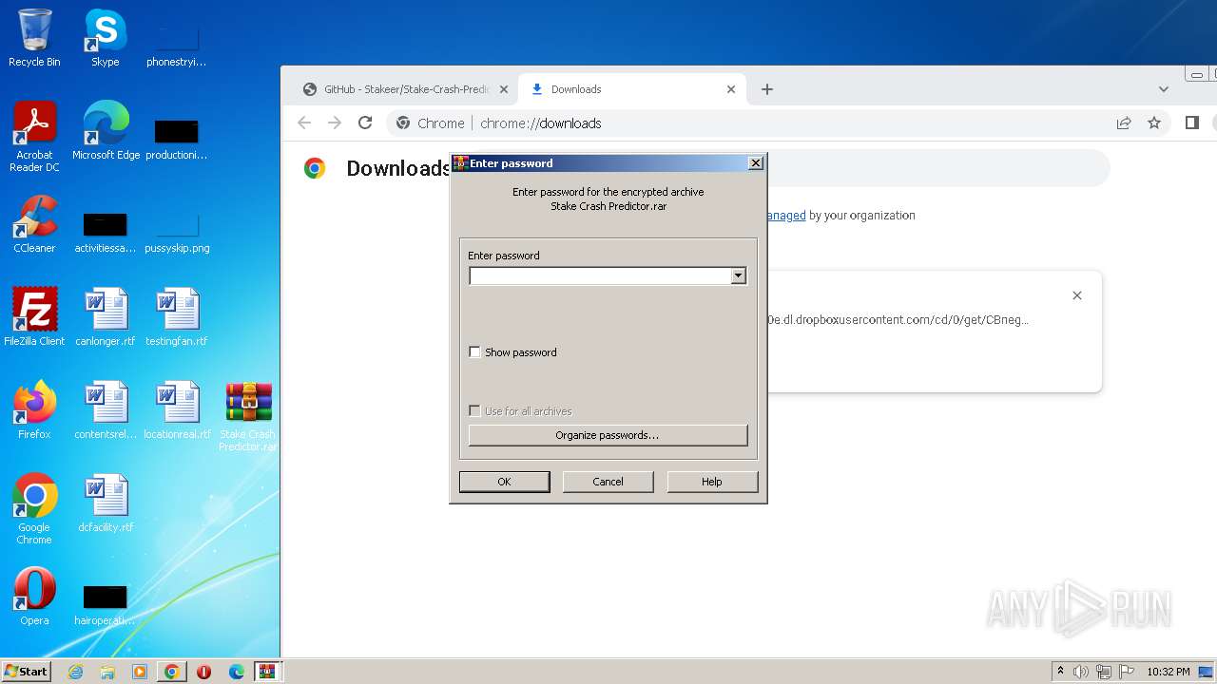
Task: Open Internet Explorer from taskbar
Action: [75, 672]
